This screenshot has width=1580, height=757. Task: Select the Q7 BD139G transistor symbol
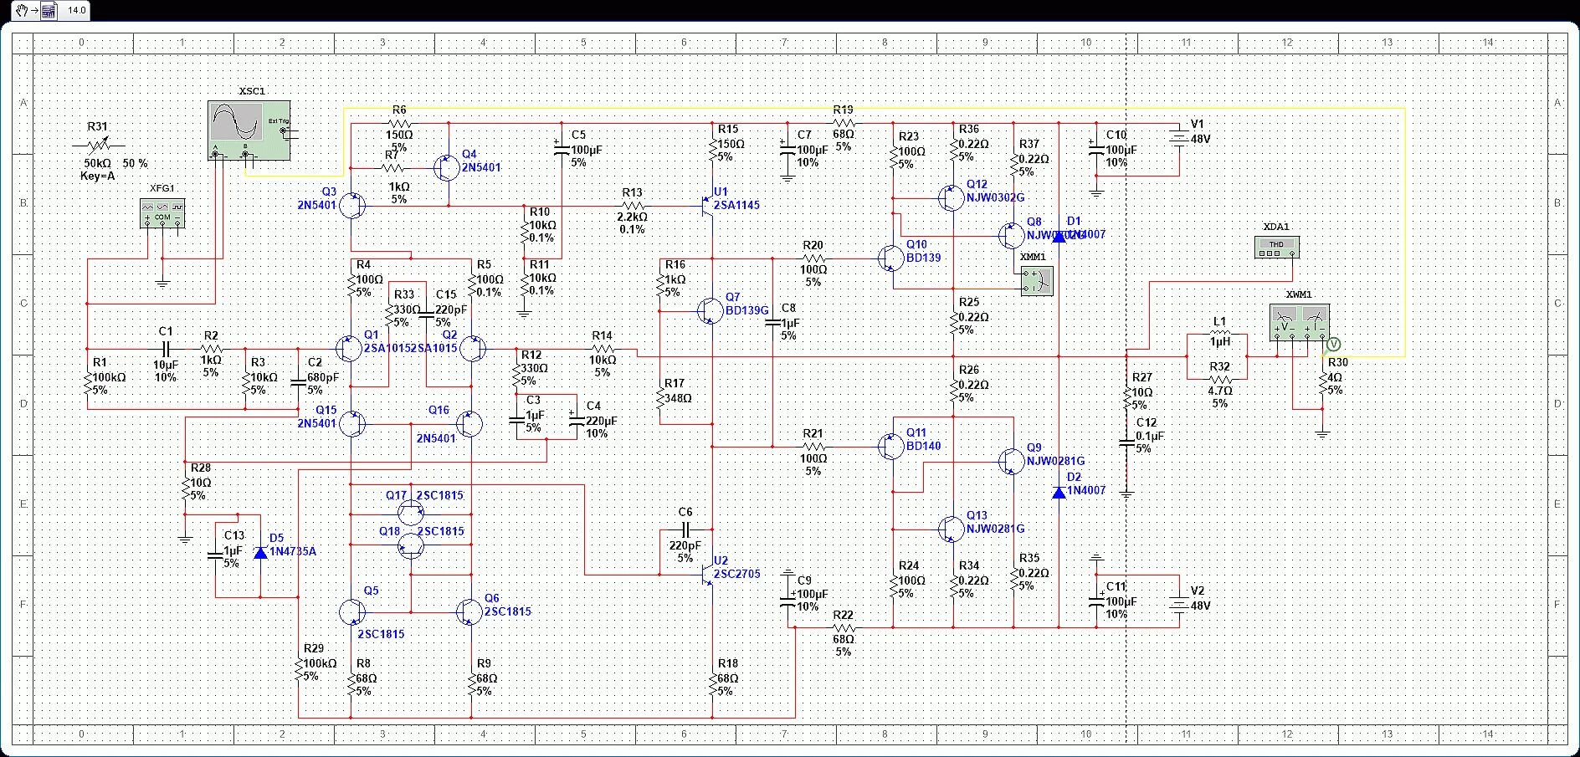pos(710,310)
